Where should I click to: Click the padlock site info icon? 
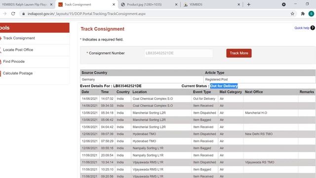pos(23,14)
